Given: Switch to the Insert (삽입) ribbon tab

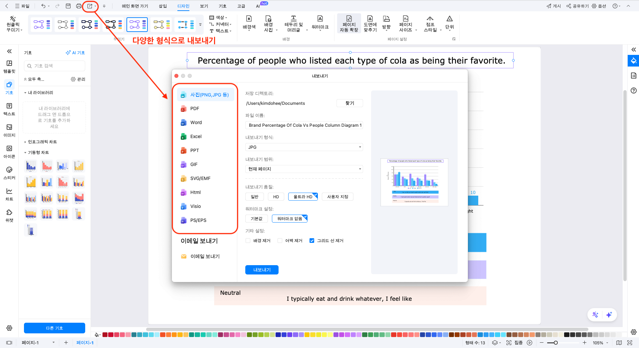Looking at the screenshot, I should (163, 6).
